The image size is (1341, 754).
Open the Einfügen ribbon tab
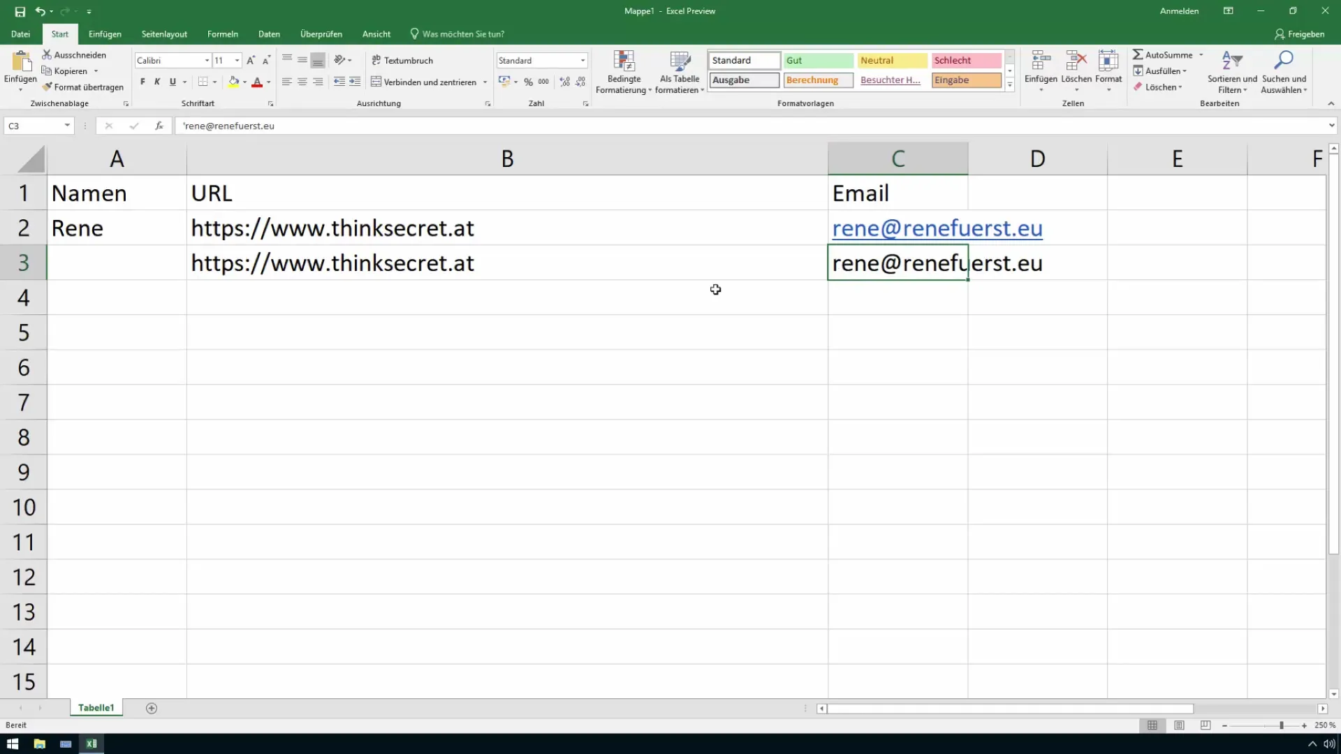coord(105,34)
